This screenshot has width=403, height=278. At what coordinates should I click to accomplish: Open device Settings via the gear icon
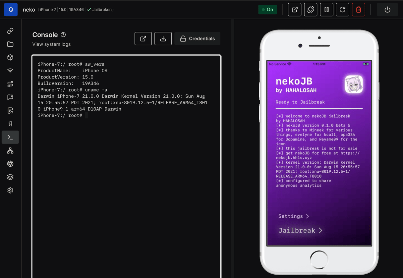click(10, 190)
